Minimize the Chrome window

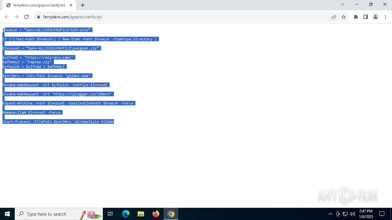click(357, 4)
